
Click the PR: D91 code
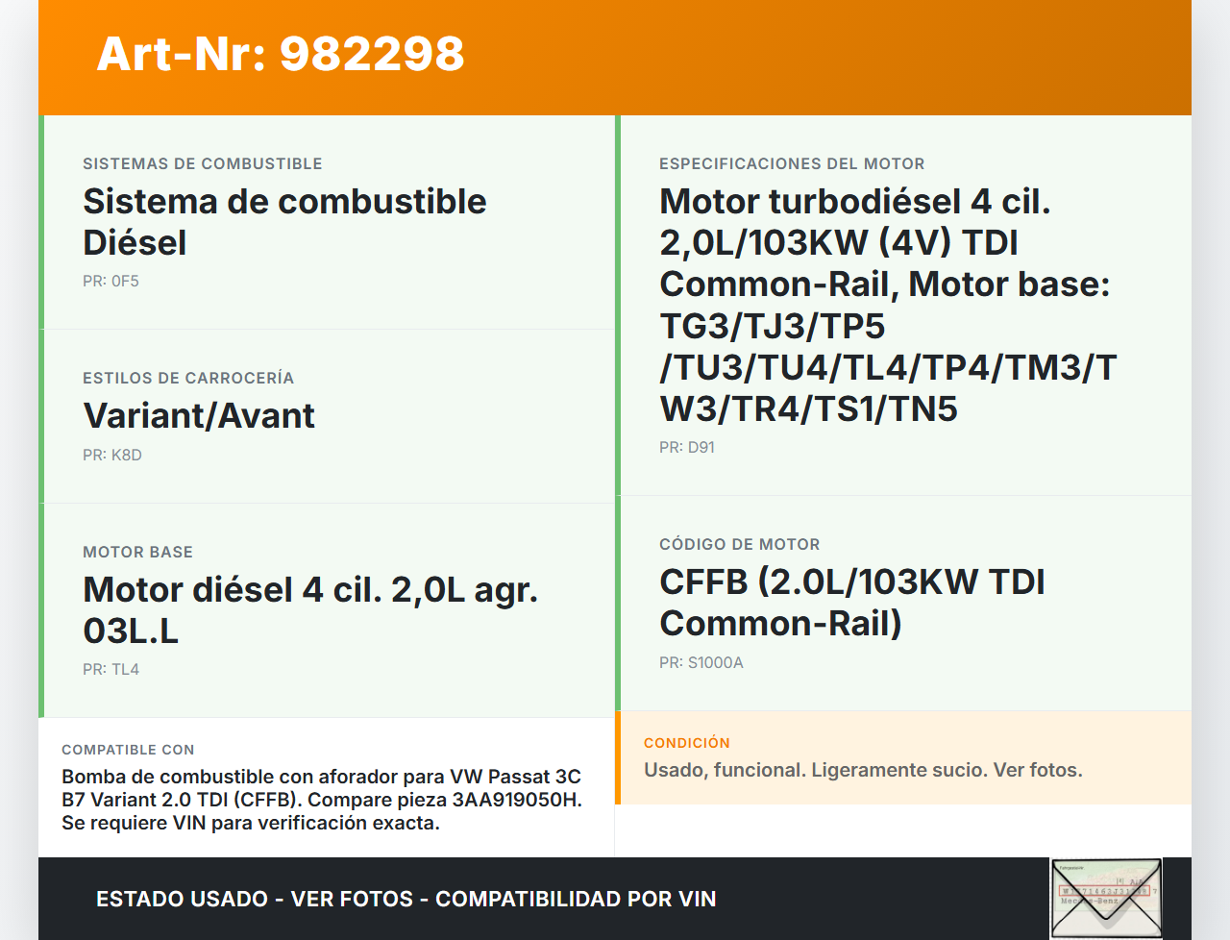click(687, 448)
